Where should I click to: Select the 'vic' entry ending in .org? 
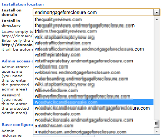(x=93, y=37)
